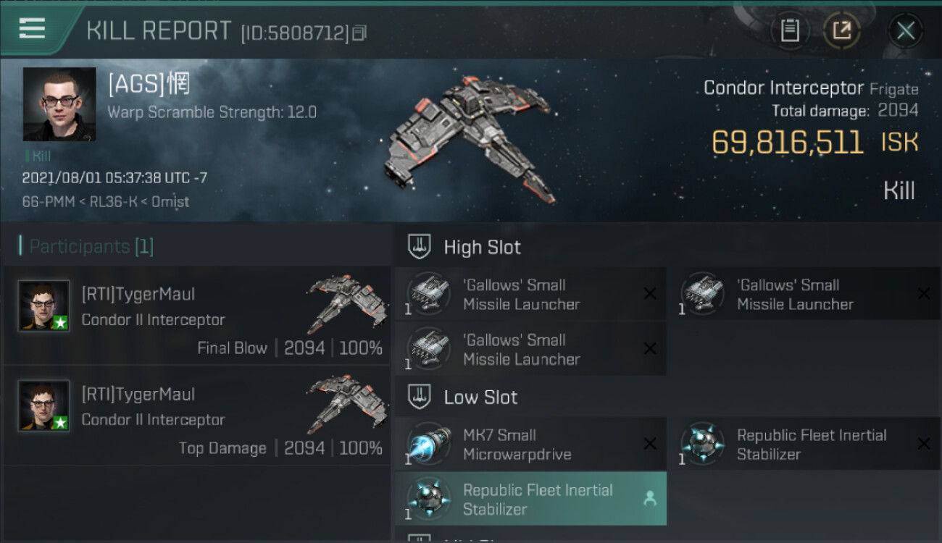The width and height of the screenshot is (942, 543).
Task: Click the Low Slot section header
Action: tap(480, 397)
